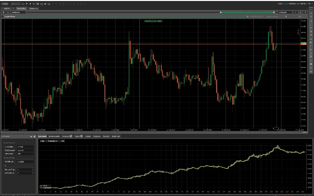Image resolution: width=314 pixels, height=196 pixels.
Task: Click the visual mode speed slider knob
Action: click(x=286, y=16)
